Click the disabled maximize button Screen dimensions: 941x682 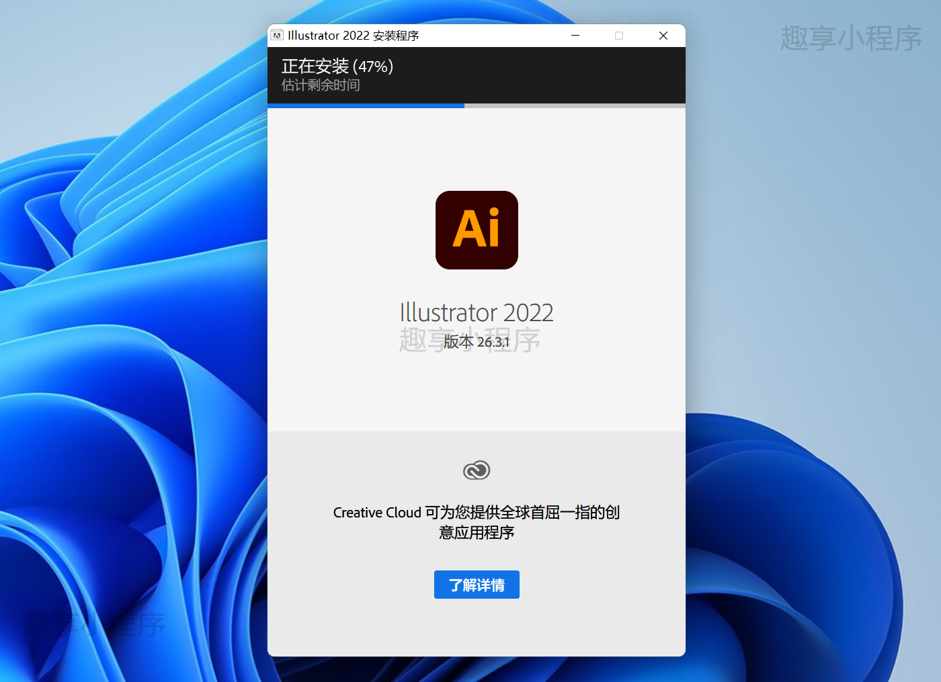(x=619, y=36)
